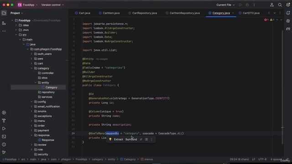Jump to the red error stripe mark
292x164 pixels.
(x=282, y=128)
